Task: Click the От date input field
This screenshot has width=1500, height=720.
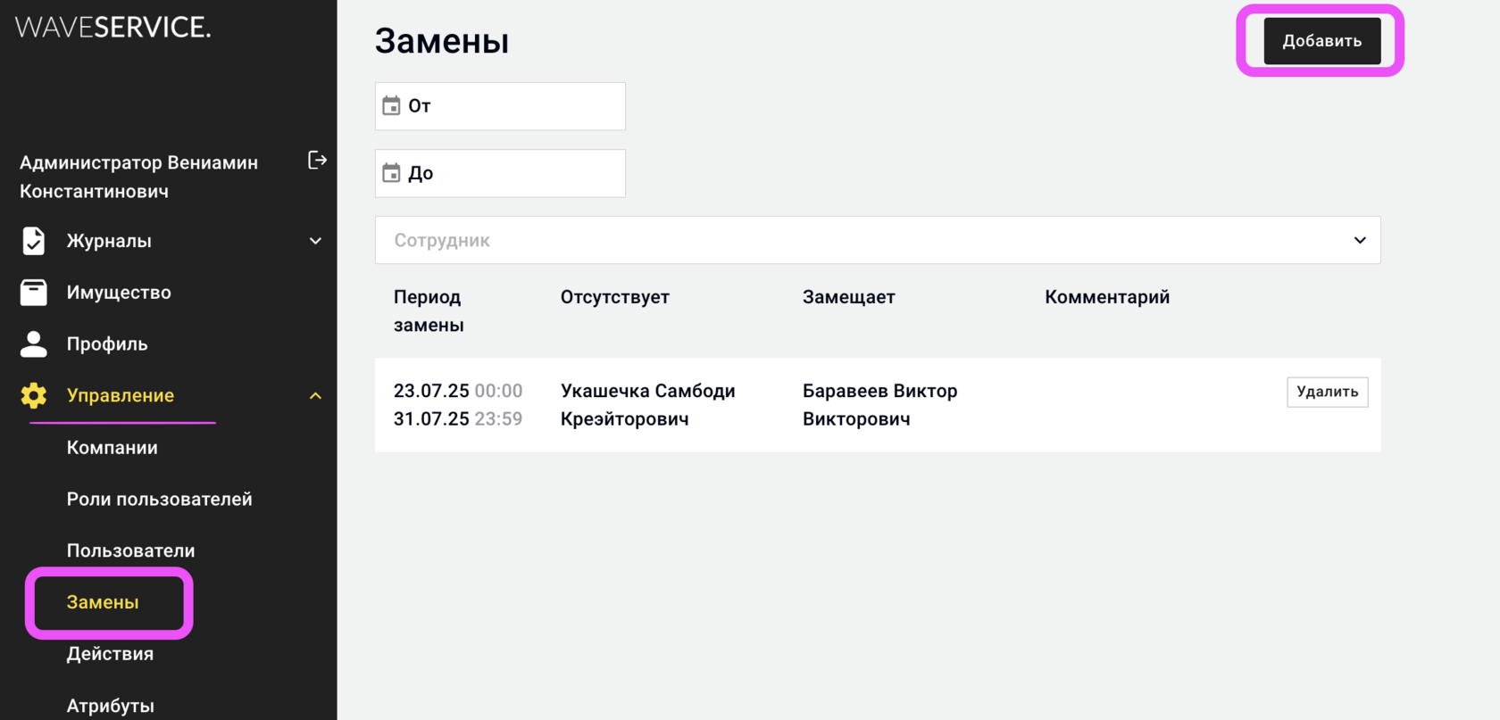Action: [x=513, y=106]
